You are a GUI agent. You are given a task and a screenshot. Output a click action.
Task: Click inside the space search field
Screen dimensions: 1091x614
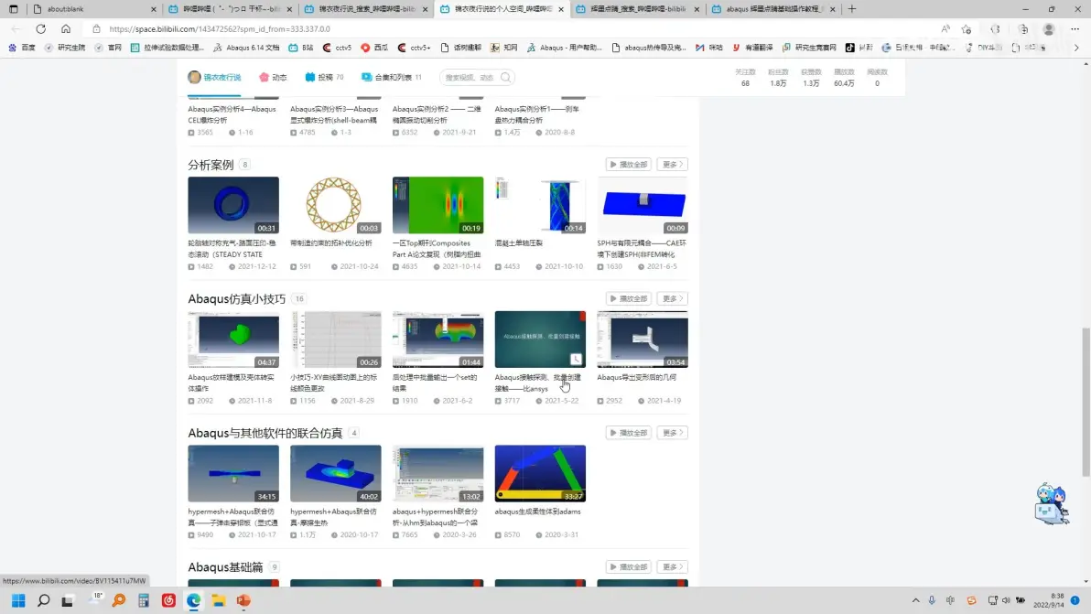[x=470, y=77]
